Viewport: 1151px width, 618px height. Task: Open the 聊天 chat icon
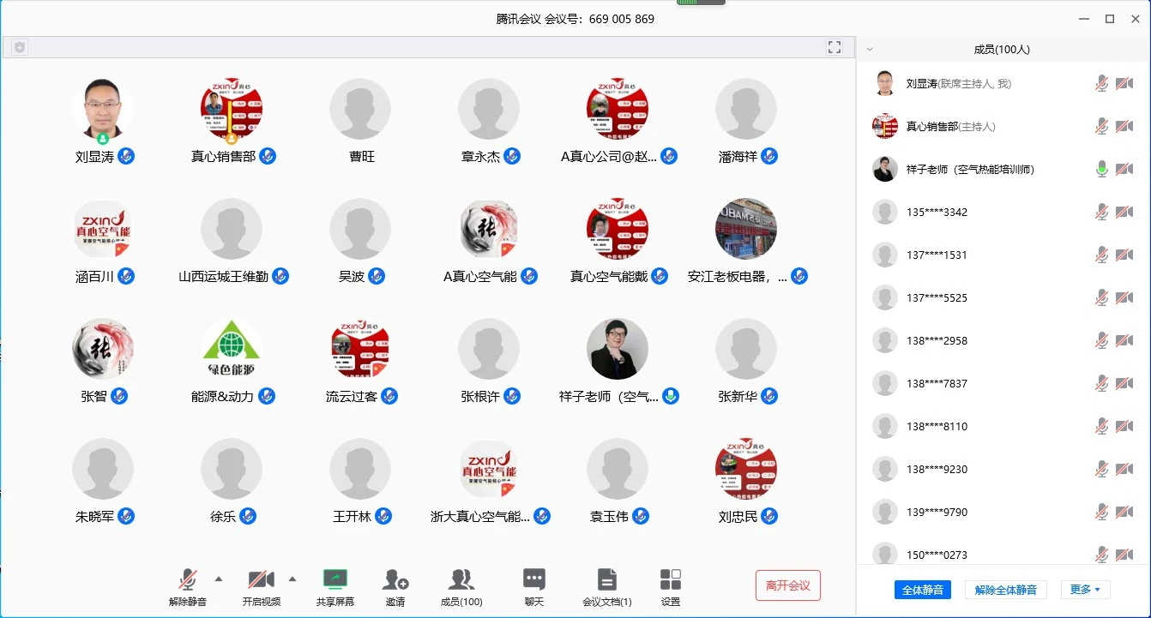[x=534, y=580]
